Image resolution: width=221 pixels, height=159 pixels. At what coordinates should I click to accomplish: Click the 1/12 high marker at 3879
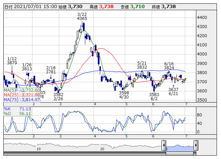point(12,61)
